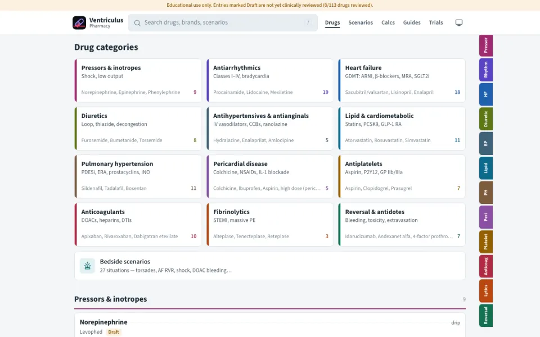
Task: Click the Bedside scenarios siren icon
Action: [88, 266]
